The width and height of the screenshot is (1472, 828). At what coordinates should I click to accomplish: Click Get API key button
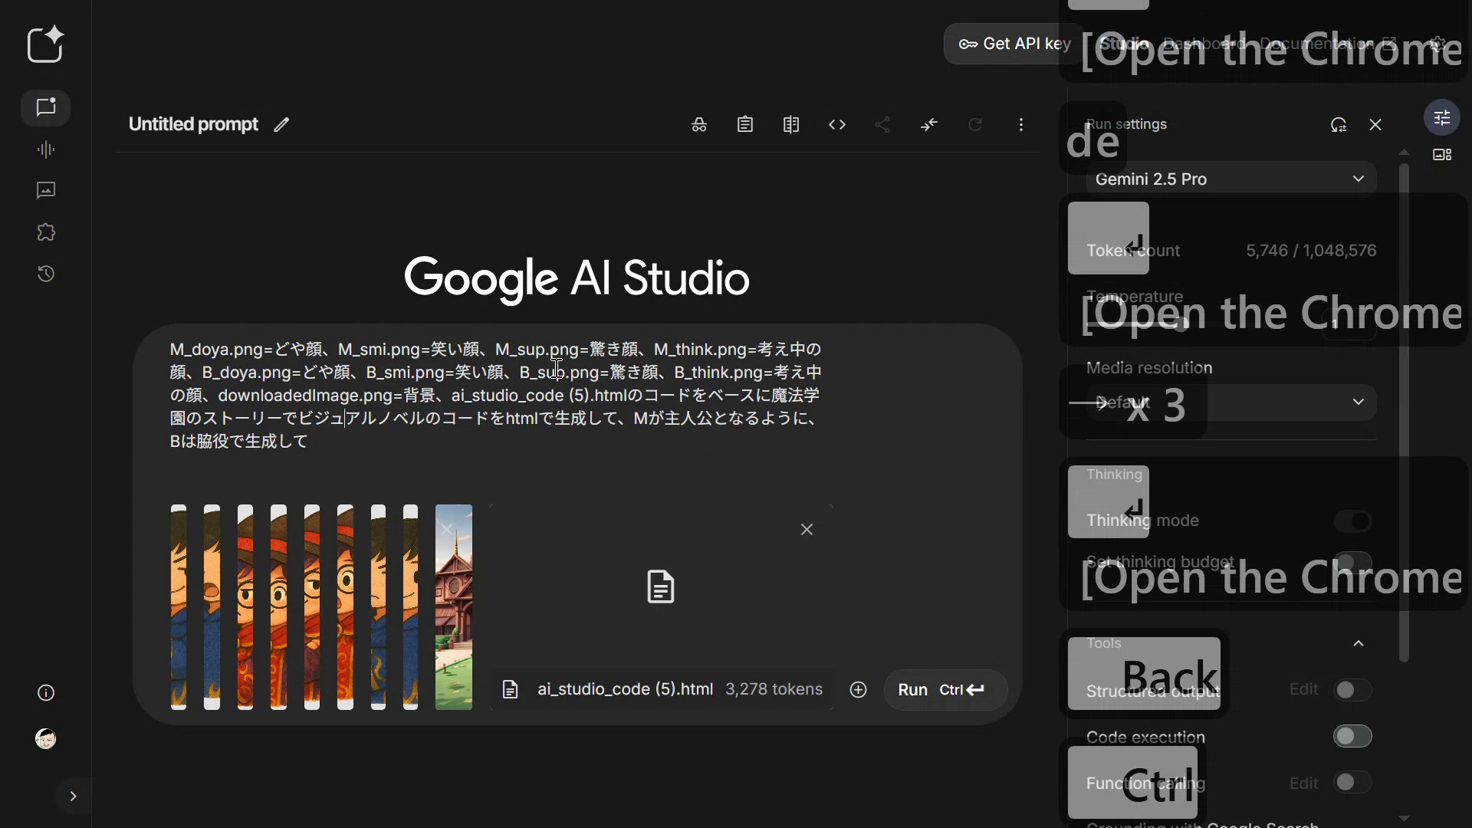point(1014,44)
